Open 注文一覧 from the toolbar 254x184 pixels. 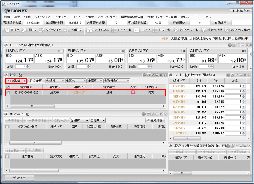click(x=162, y=30)
